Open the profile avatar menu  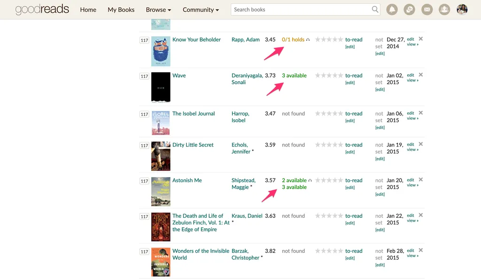(462, 9)
